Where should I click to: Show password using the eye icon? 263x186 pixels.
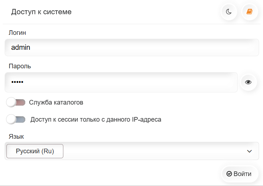coord(248,82)
